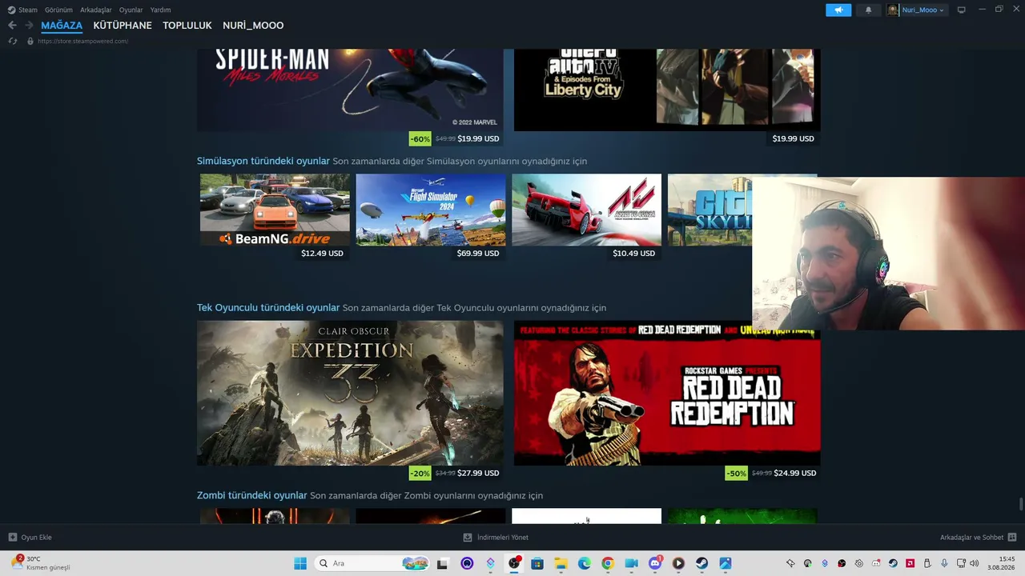This screenshot has height=576, width=1025.
Task: Expand the Nuri_Mooo account dropdown
Action: (942, 10)
